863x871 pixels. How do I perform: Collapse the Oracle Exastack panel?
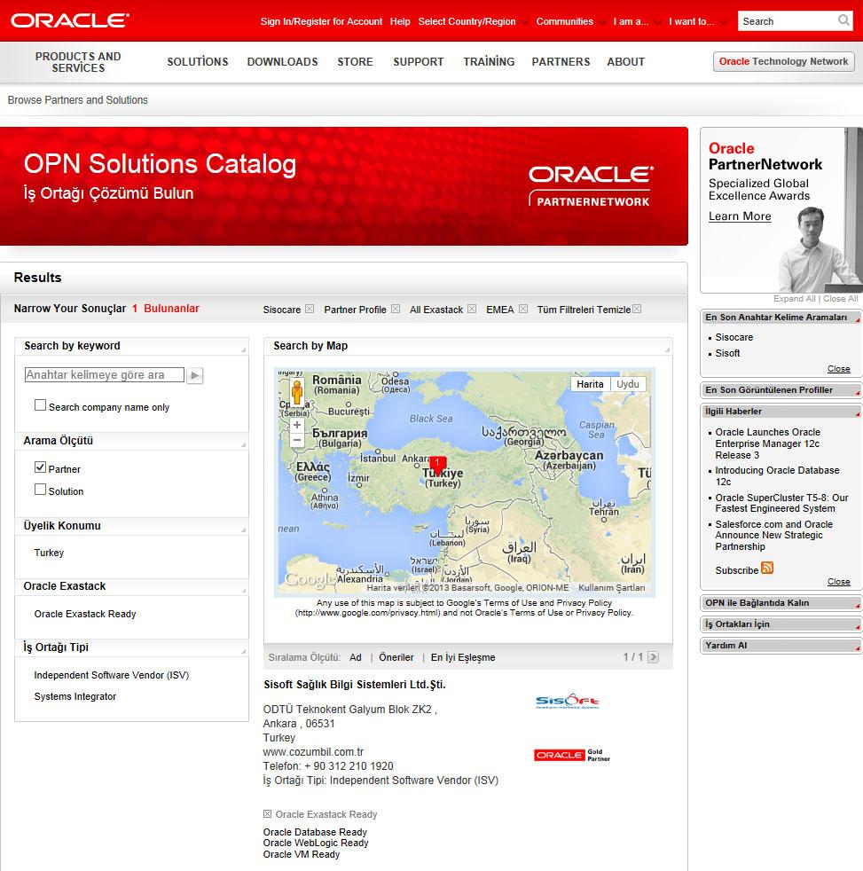[243, 590]
